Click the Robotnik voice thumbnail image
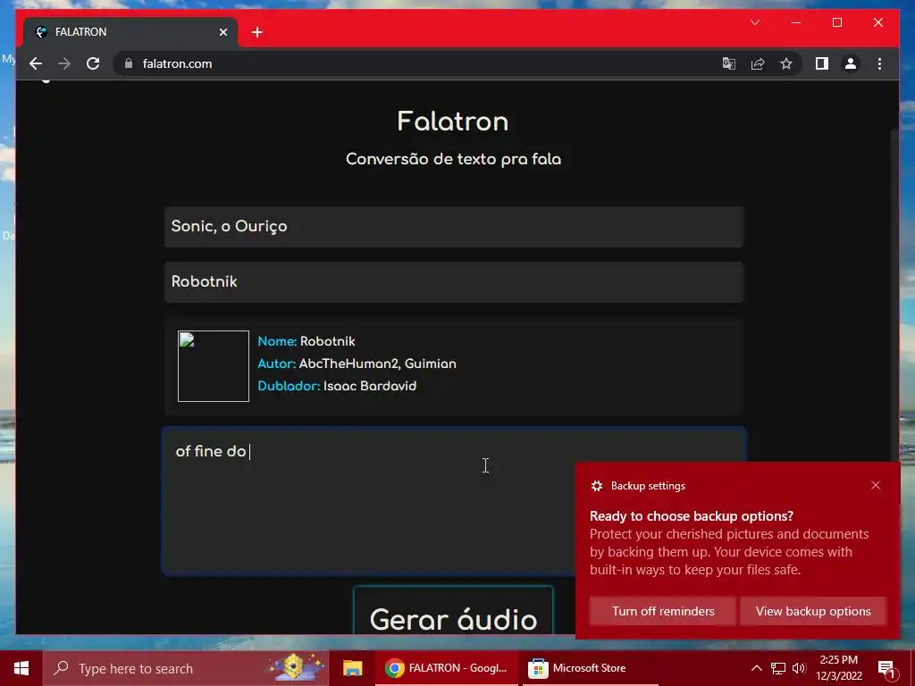915x686 pixels. pos(213,365)
